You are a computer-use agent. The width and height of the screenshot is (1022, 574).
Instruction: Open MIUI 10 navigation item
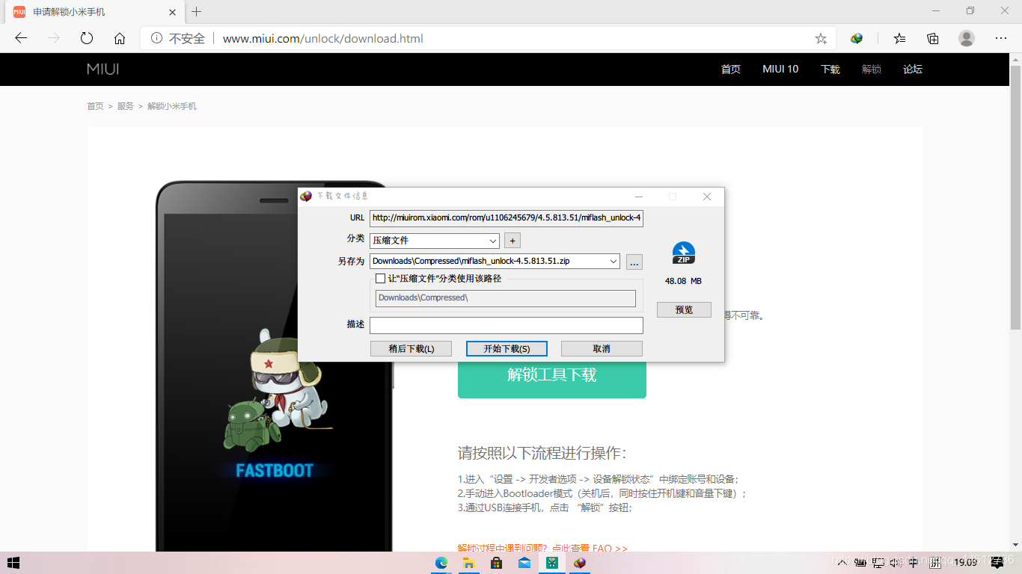coord(780,69)
